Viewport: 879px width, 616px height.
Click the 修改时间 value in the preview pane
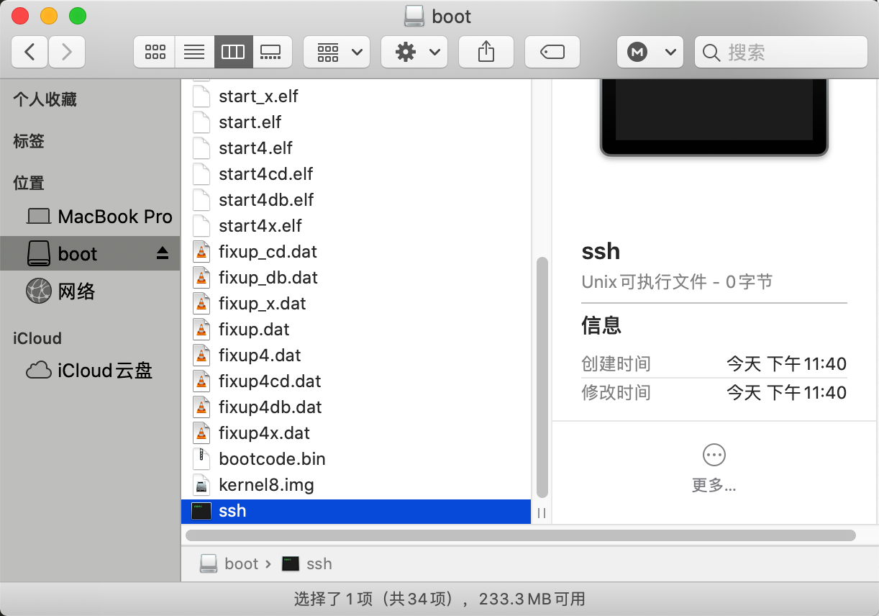click(x=786, y=393)
